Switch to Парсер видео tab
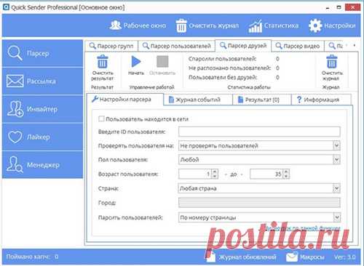The width and height of the screenshot is (364, 266). (x=298, y=46)
